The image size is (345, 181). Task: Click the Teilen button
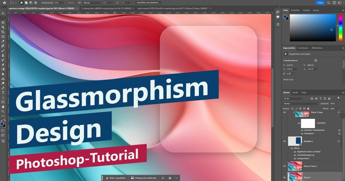pos(320,3)
